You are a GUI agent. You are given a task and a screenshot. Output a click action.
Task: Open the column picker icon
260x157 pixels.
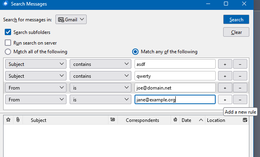[245, 120]
